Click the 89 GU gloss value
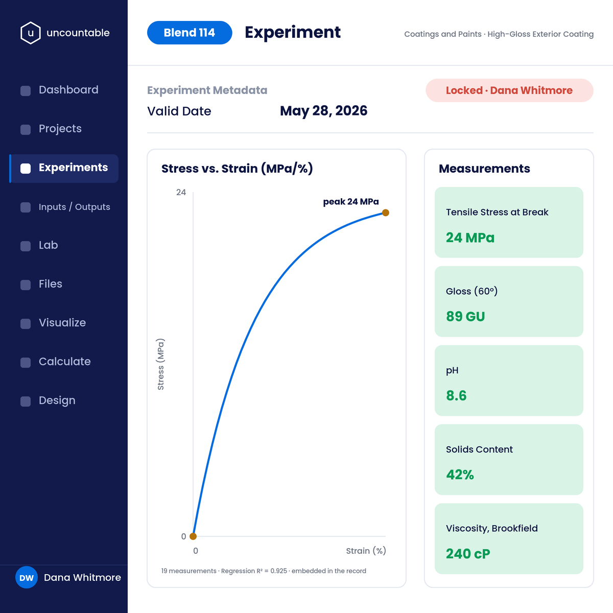Viewport: 613px width, 613px height. (x=465, y=317)
